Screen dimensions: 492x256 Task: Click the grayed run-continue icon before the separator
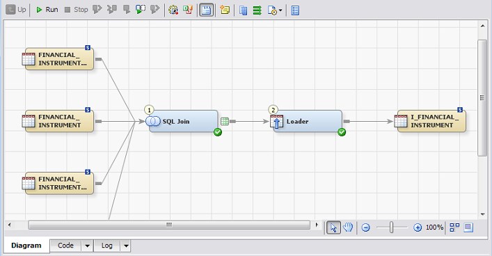coord(155,10)
